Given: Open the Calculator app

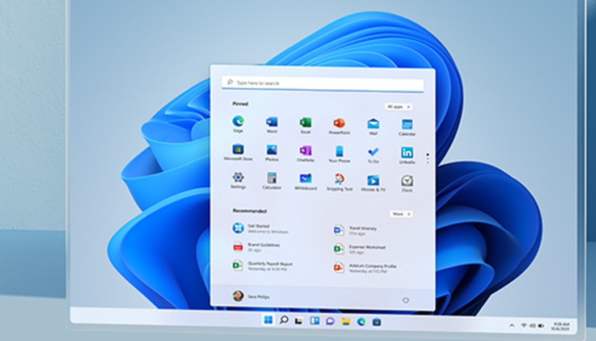Looking at the screenshot, I should click(x=272, y=178).
